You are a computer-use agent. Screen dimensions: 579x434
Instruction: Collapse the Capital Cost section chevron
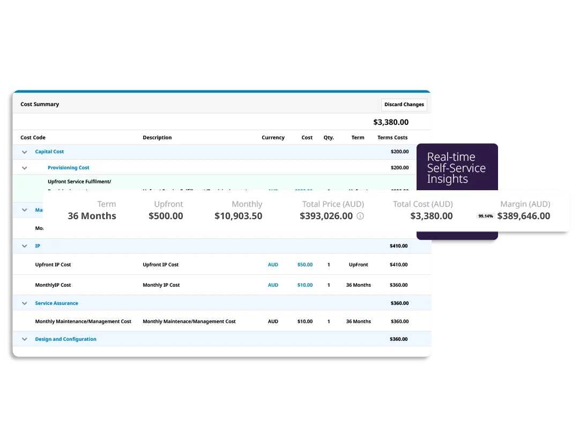pos(24,152)
